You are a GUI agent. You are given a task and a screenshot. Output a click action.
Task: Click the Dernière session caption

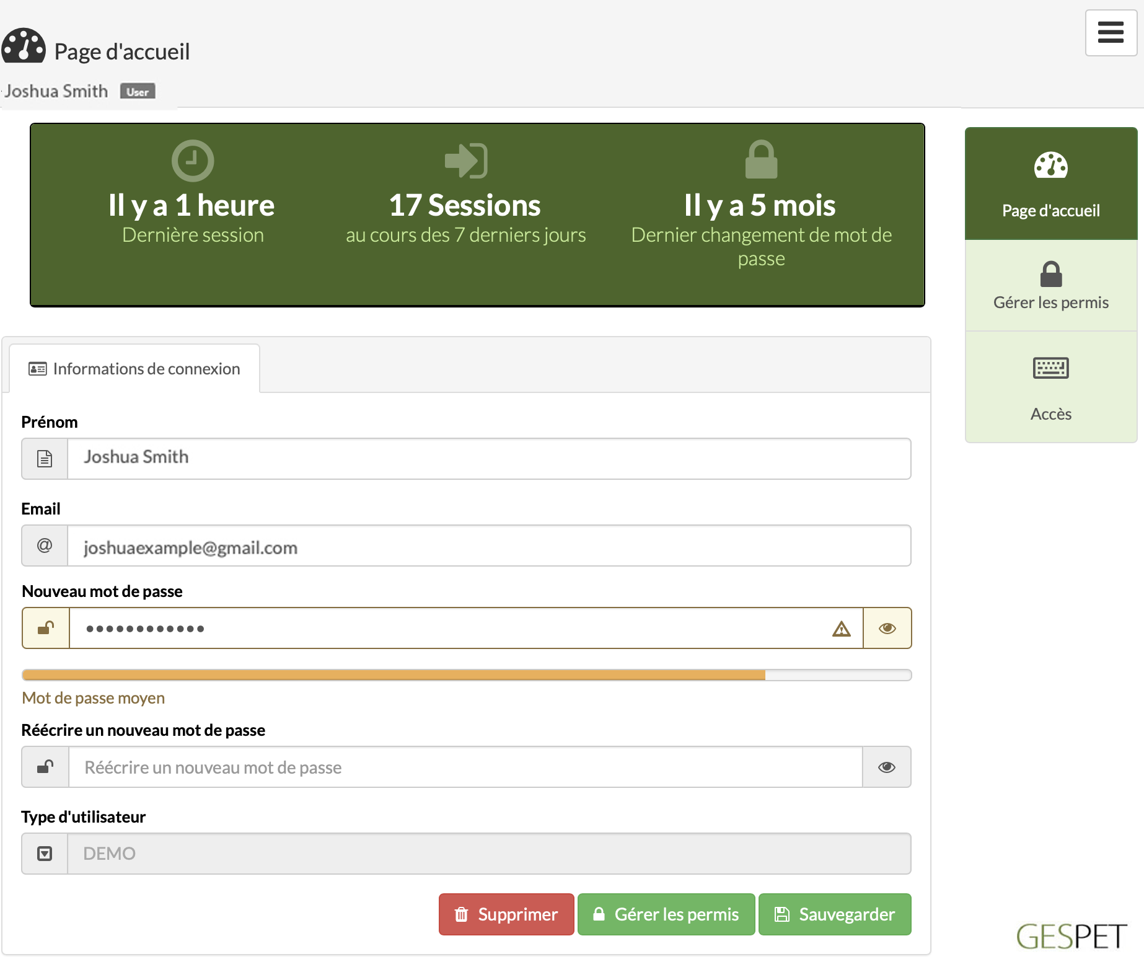(x=193, y=235)
